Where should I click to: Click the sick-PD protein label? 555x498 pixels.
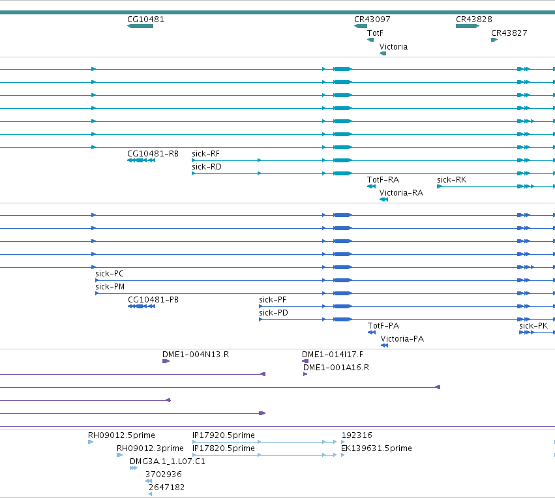(x=274, y=313)
